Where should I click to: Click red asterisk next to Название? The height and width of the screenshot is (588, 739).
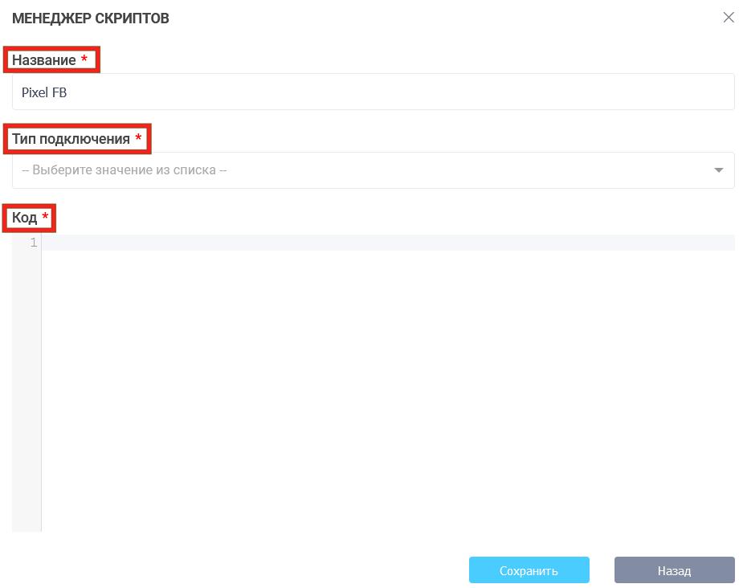pos(84,60)
